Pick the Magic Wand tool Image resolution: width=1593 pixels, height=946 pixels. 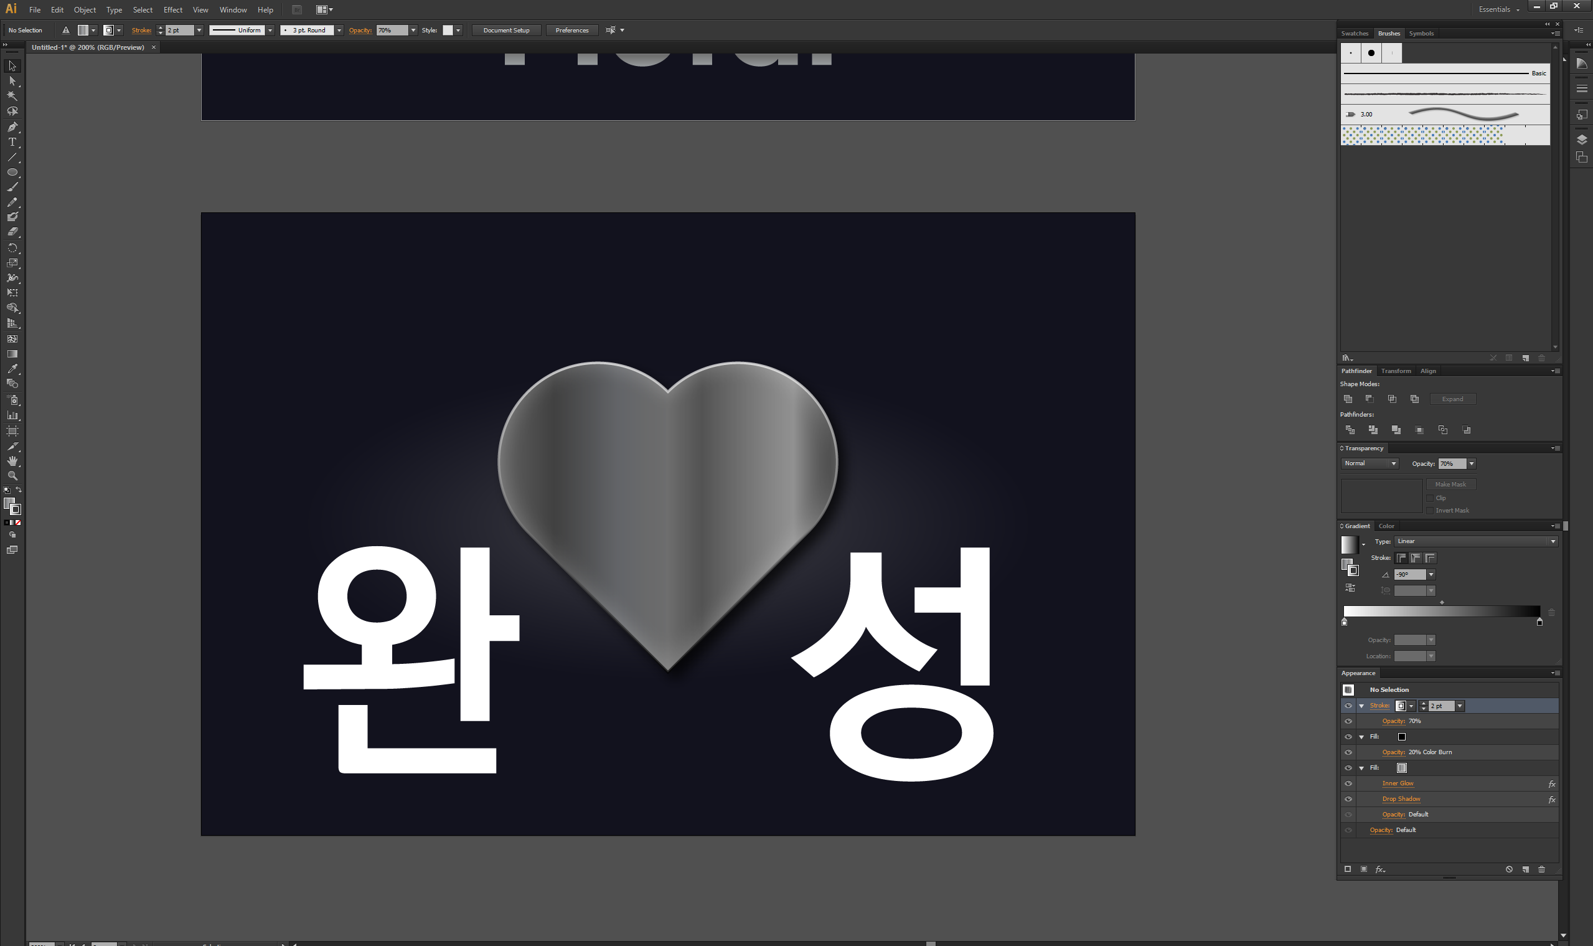click(x=12, y=97)
